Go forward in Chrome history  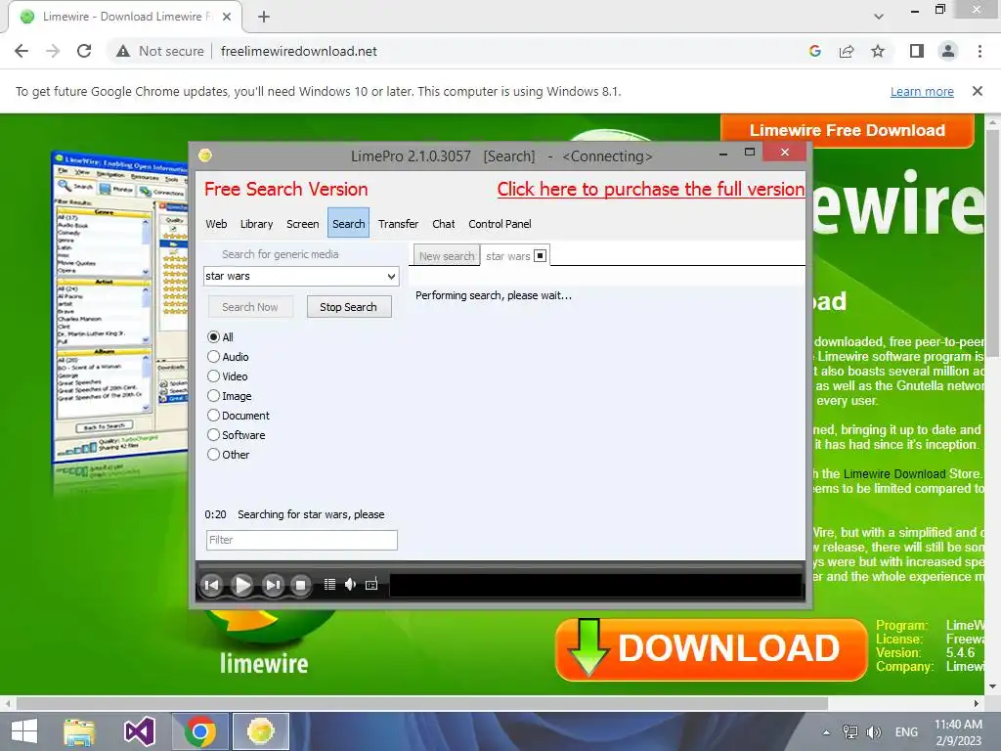pyautogui.click(x=53, y=51)
